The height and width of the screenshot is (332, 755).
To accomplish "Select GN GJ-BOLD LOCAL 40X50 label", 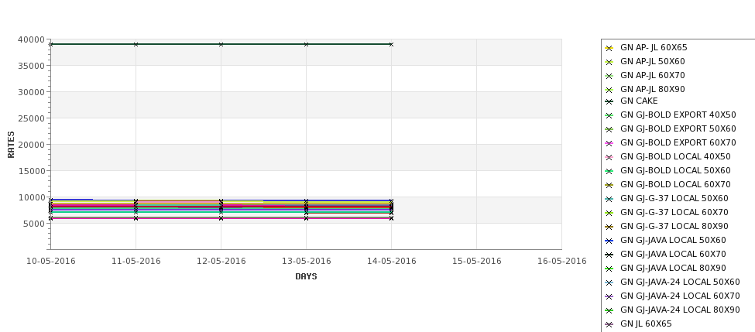I will pos(675,157).
